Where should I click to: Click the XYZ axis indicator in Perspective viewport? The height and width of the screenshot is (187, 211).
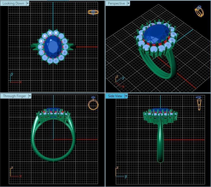120,81
